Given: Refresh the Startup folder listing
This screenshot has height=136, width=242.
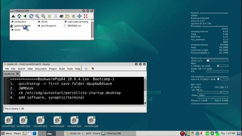Looking at the screenshot, I should [31, 16].
